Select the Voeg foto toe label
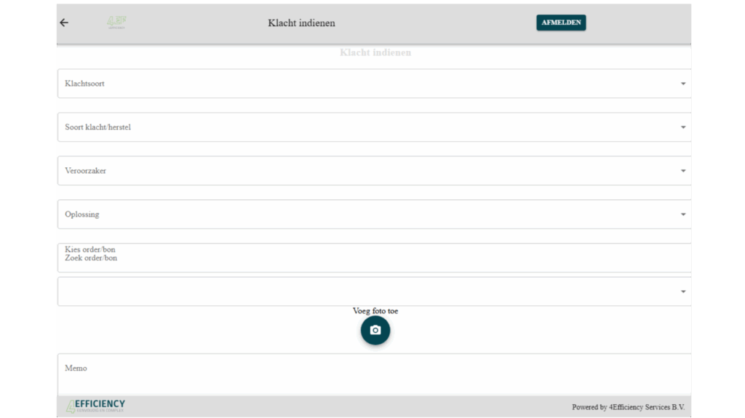The image size is (745, 418). point(375,311)
